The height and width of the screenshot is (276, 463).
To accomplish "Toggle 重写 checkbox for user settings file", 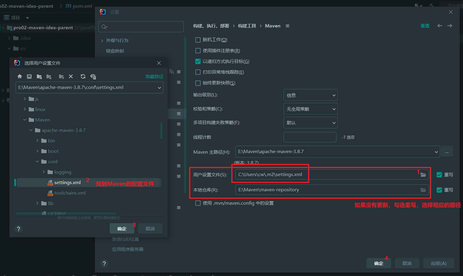I will tap(439, 175).
